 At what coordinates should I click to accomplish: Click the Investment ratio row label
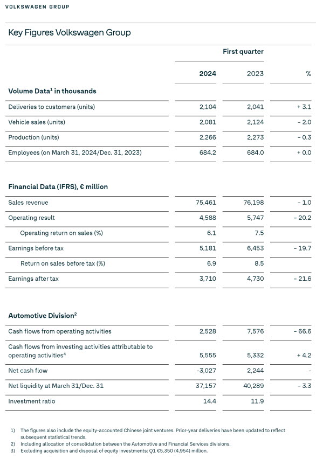click(x=32, y=401)
